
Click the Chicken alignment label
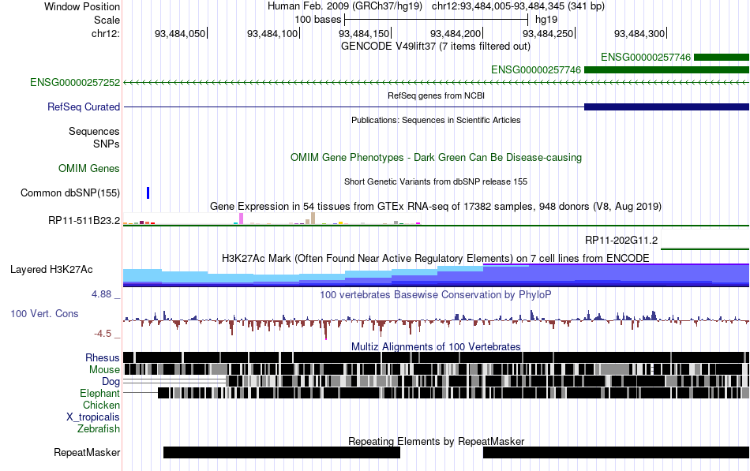click(101, 405)
